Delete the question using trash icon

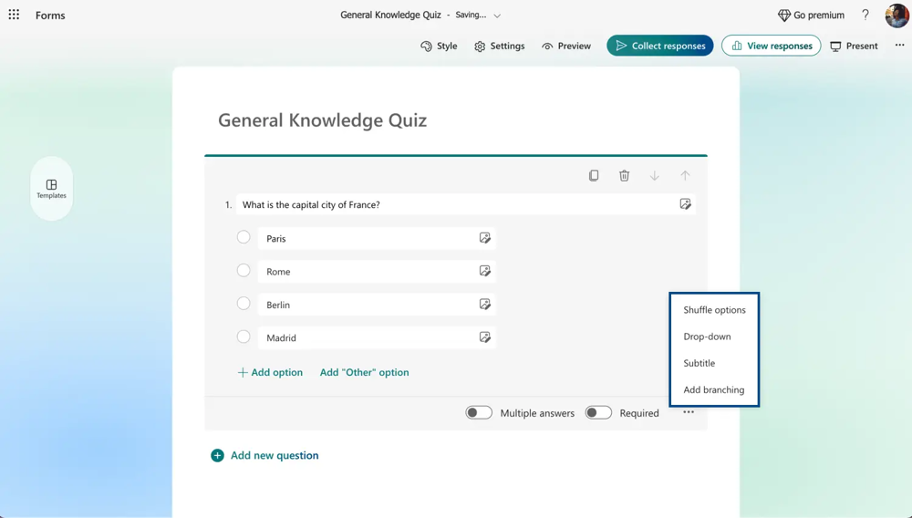coord(624,175)
